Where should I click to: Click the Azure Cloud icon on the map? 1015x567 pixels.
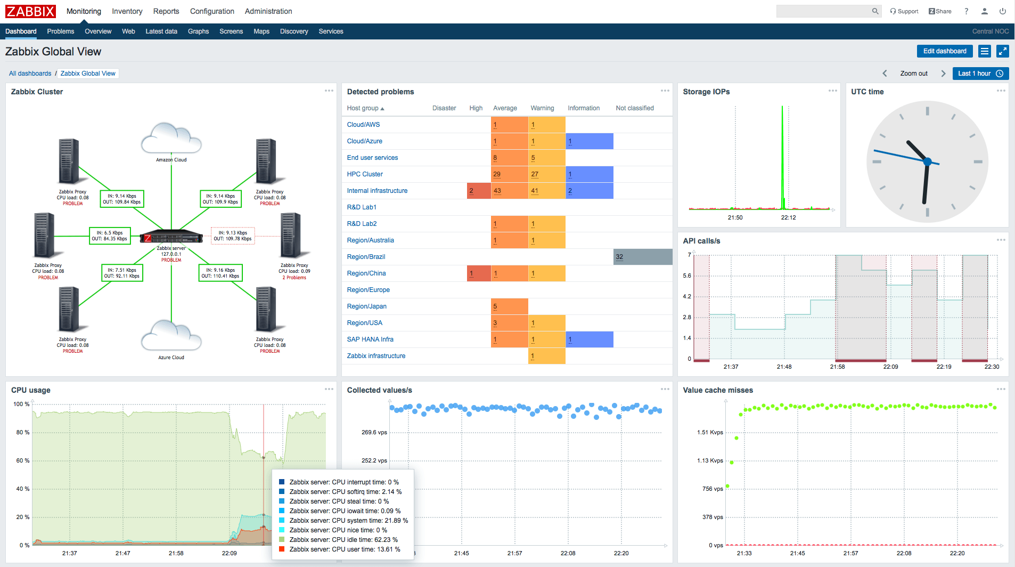tap(171, 335)
